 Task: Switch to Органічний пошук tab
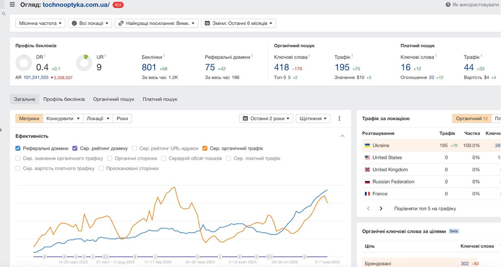pyautogui.click(x=114, y=99)
